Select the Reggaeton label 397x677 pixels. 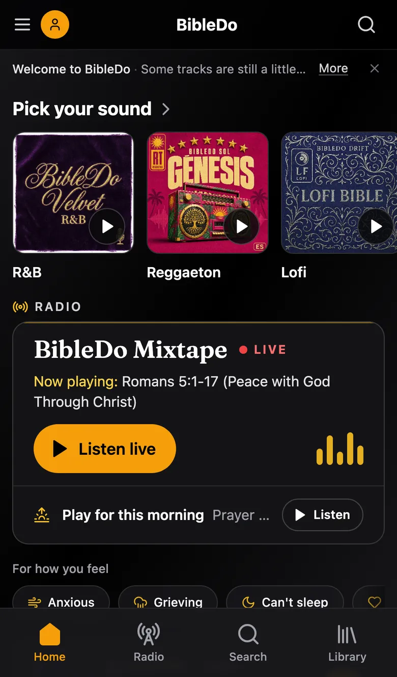pyautogui.click(x=184, y=272)
